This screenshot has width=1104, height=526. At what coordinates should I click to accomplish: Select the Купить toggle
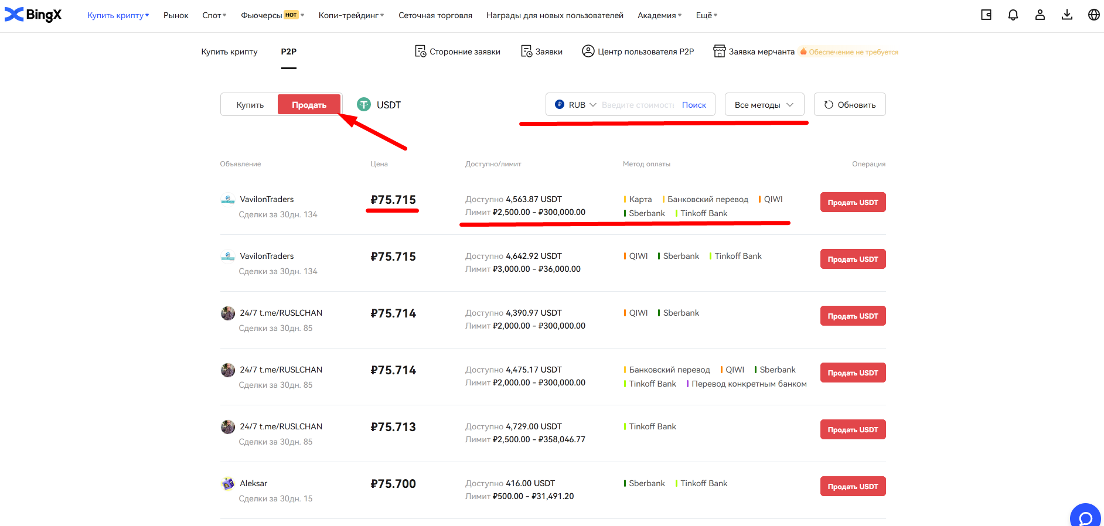click(x=250, y=105)
